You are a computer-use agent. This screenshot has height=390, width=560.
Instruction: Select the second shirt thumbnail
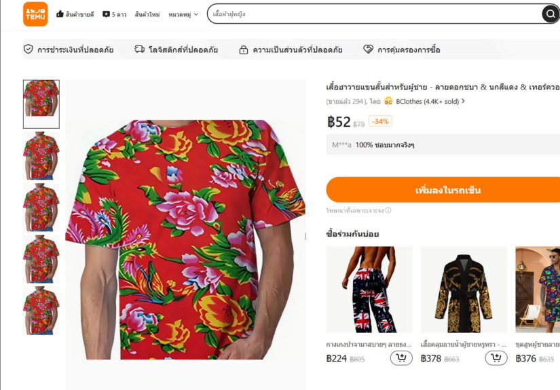(41, 155)
